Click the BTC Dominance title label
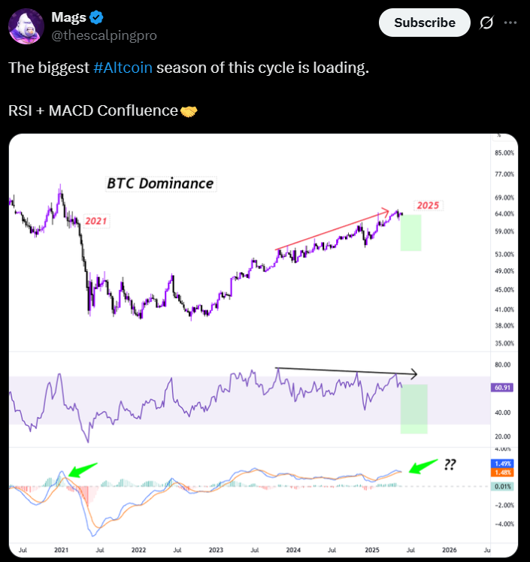The image size is (530, 562). 160,184
